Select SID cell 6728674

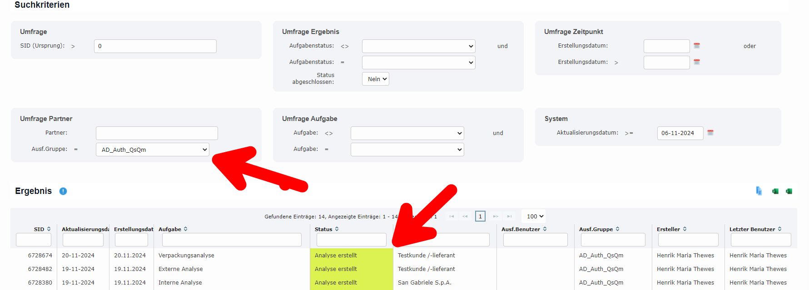pos(40,256)
